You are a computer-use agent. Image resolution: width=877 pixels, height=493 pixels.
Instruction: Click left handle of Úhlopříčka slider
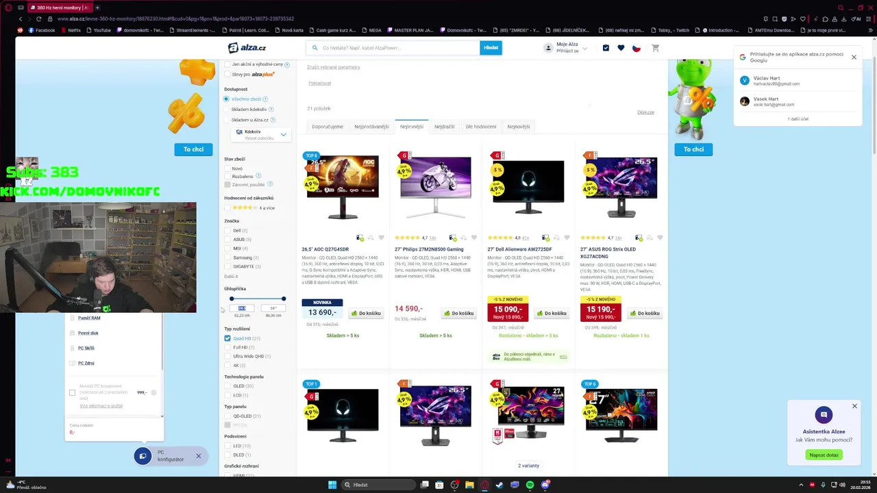coord(232,299)
